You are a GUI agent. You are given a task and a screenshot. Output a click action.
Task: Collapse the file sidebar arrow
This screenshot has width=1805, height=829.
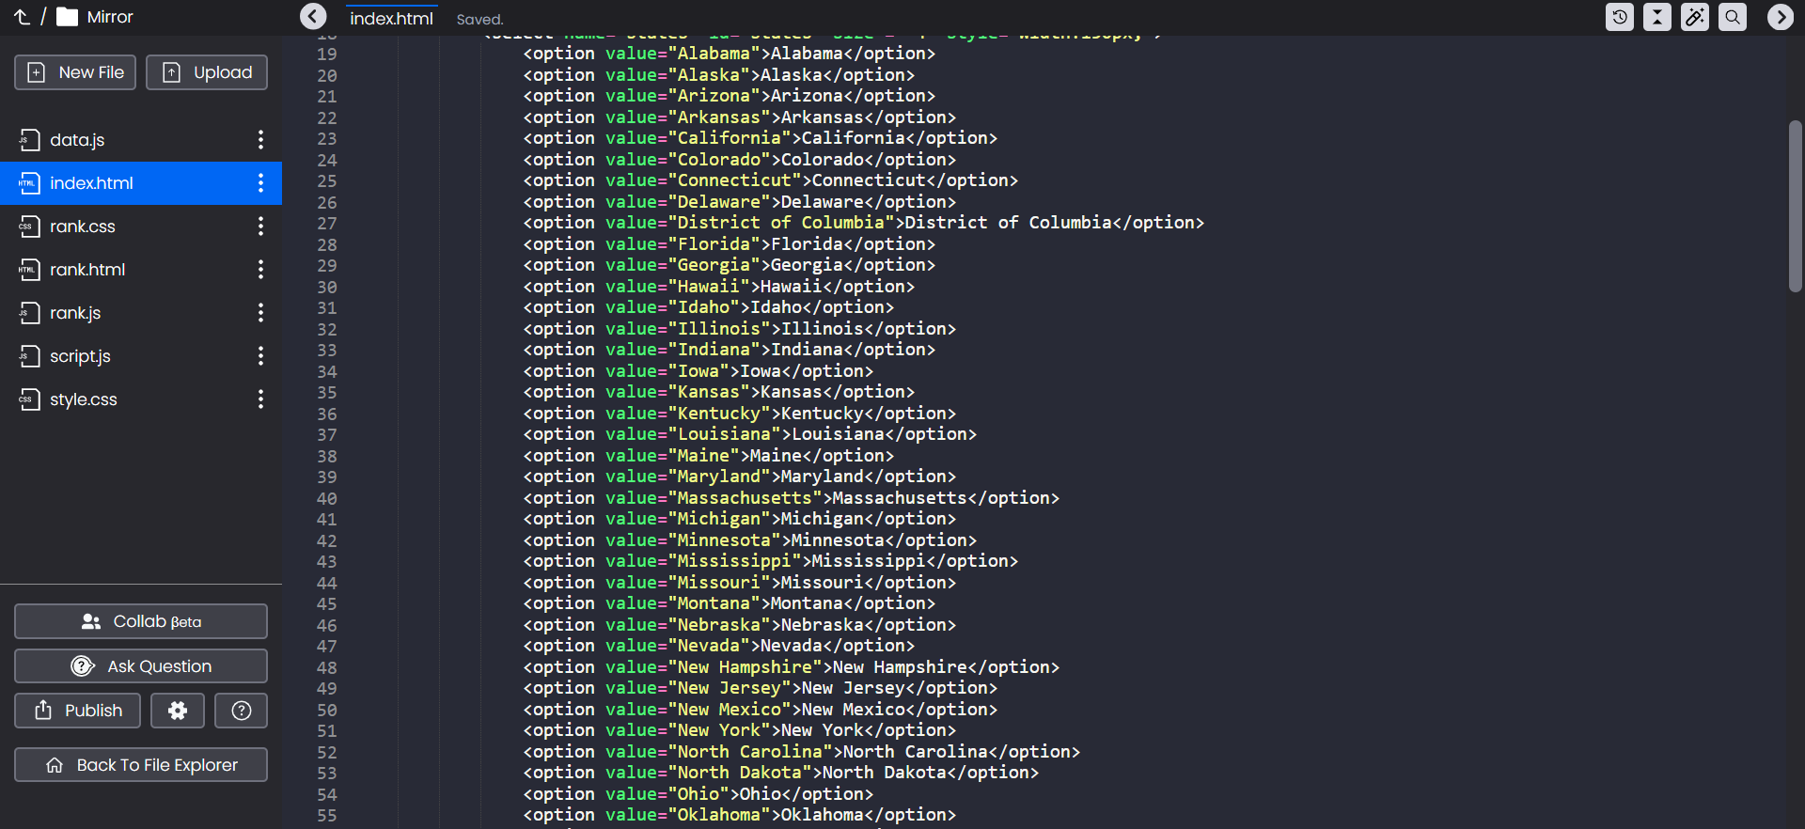(x=313, y=17)
